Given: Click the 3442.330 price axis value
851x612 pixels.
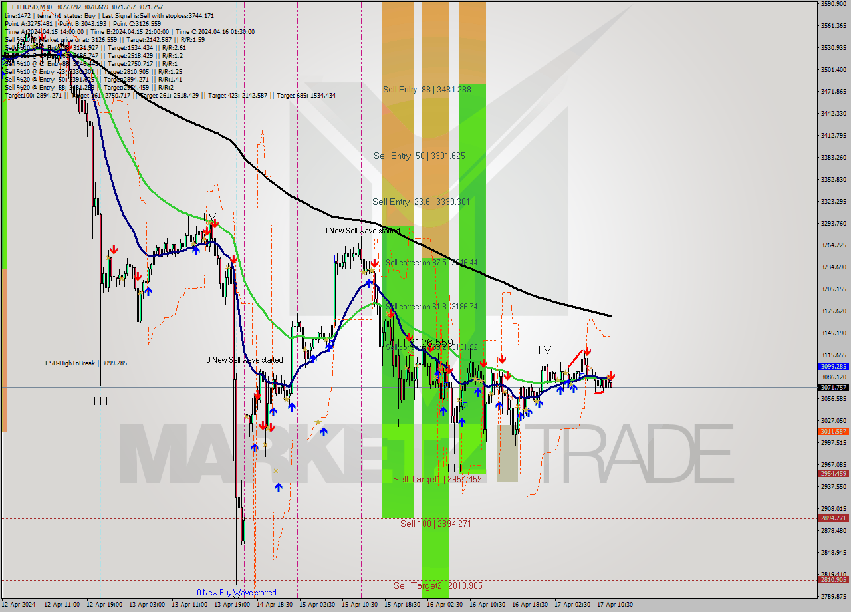Looking at the screenshot, I should pyautogui.click(x=834, y=114).
